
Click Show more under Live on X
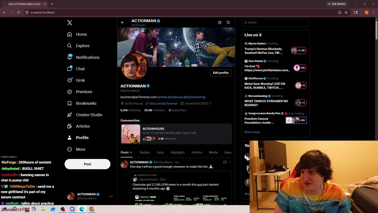252,132
